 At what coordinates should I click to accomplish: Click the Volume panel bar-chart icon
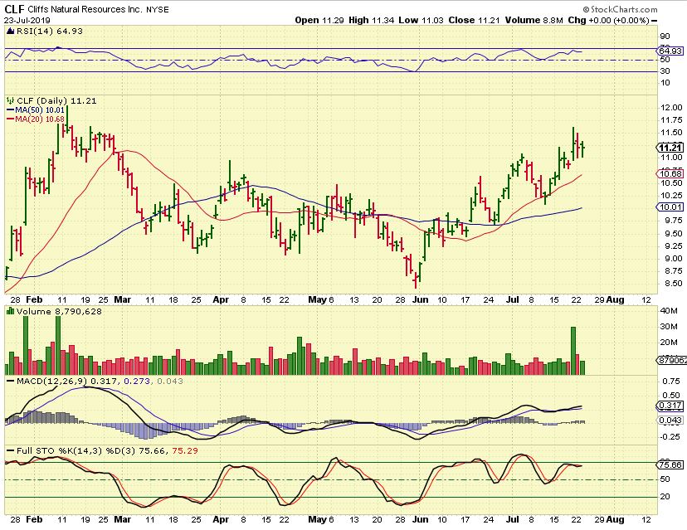point(11,311)
